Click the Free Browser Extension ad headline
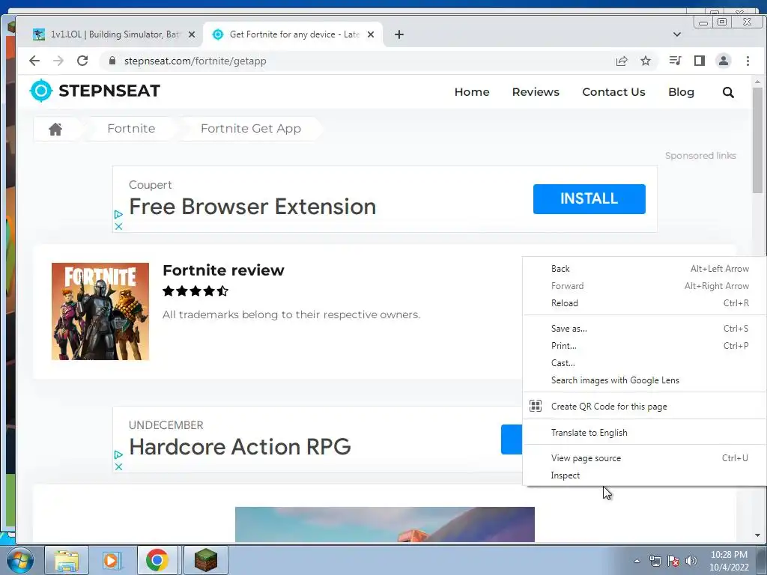This screenshot has height=575, width=767. click(x=252, y=207)
